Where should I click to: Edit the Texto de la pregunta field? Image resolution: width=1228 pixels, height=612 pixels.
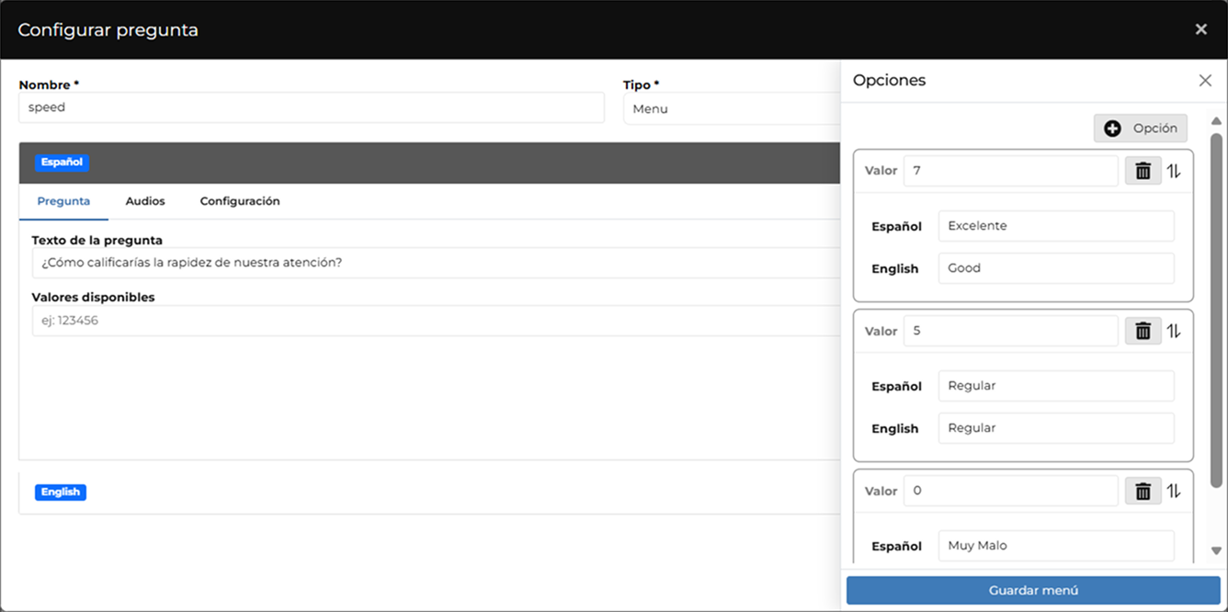(437, 263)
